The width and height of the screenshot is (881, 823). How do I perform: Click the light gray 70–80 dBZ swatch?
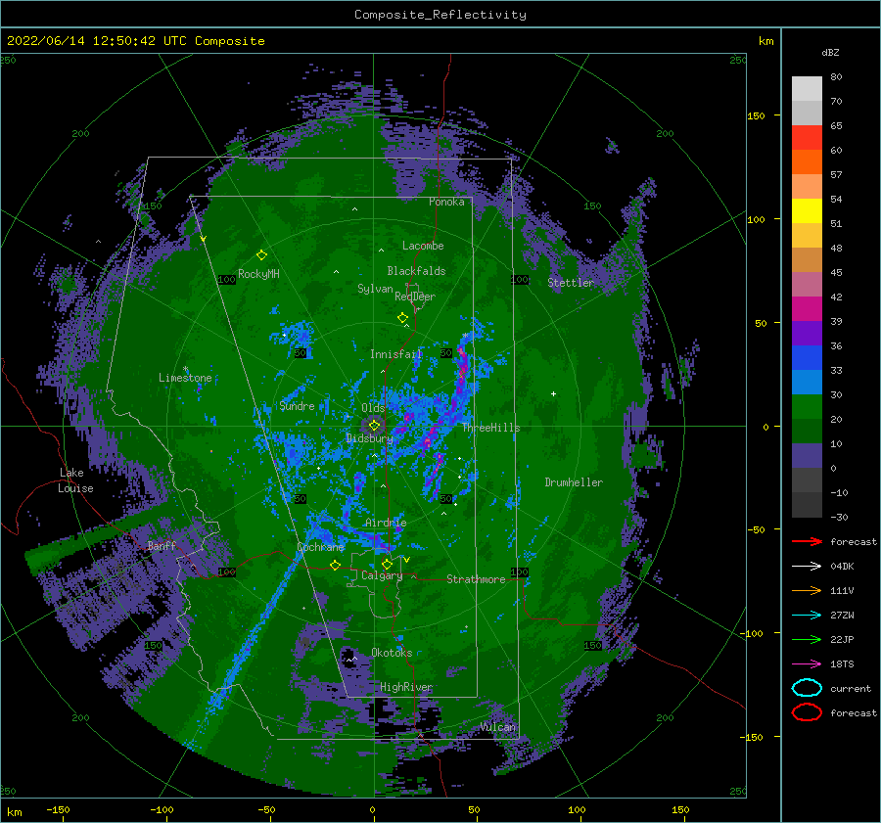click(x=807, y=88)
